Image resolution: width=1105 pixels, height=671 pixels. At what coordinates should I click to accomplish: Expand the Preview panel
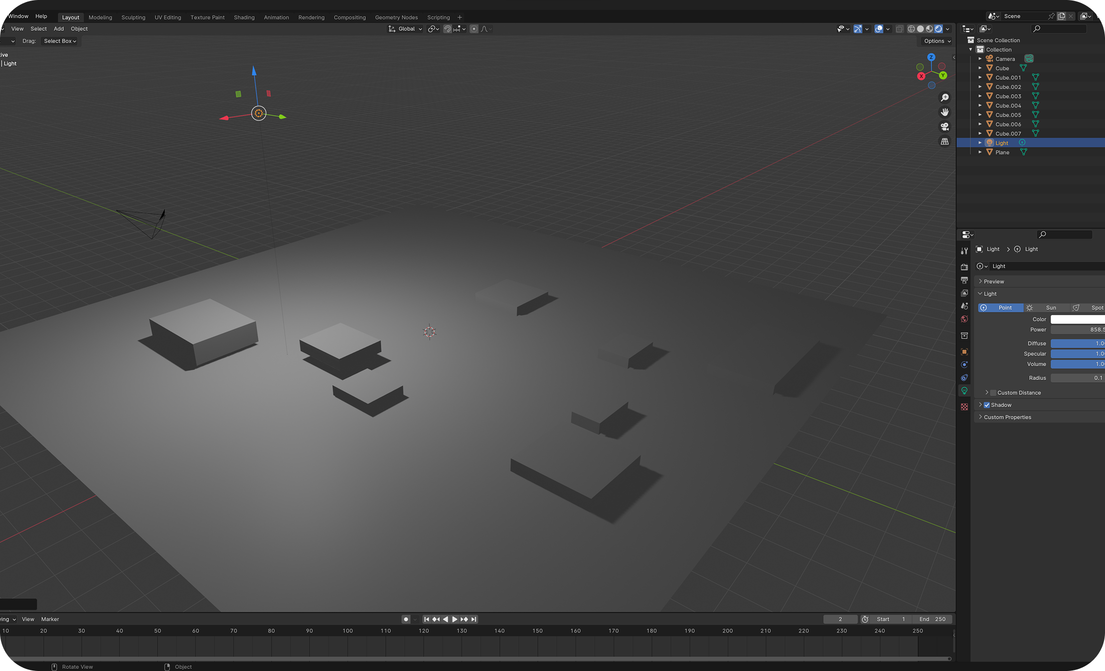[x=993, y=281]
